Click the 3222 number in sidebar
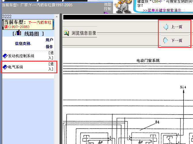This screenshot has height=144, width=193. coord(7,17)
